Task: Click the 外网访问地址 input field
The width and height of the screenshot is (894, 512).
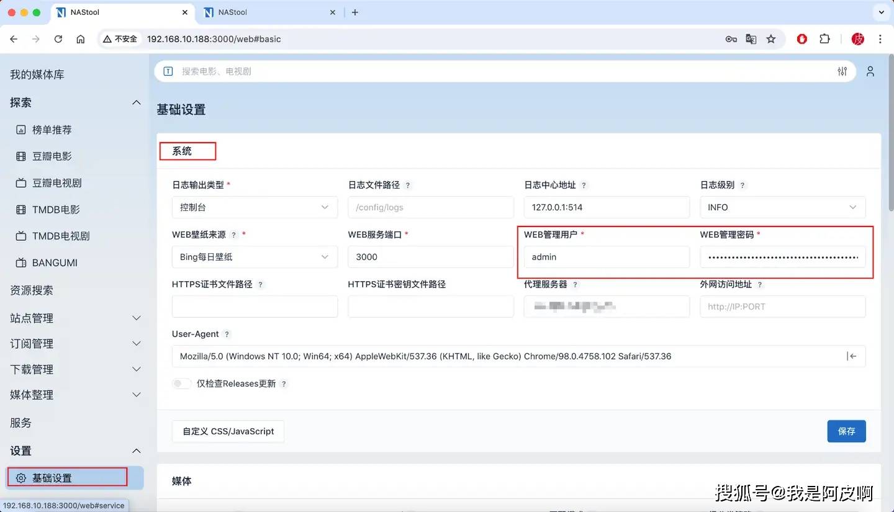Action: click(782, 306)
